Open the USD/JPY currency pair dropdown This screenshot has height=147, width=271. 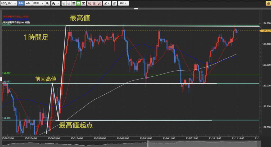(8, 3)
